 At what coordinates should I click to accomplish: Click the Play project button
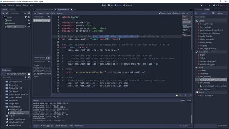[x=202, y=5]
